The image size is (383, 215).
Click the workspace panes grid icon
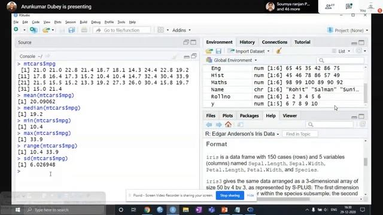pos(160,30)
